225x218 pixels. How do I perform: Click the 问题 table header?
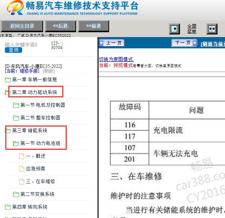pos(196,110)
